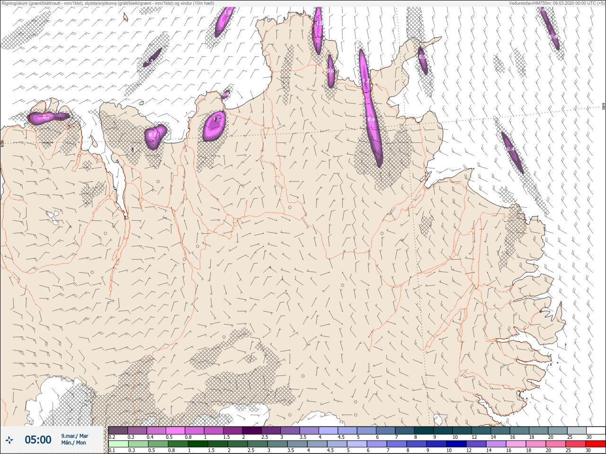Image resolution: width=606 pixels, height=454 pixels.
Task: Click the 'N99' label on the map's left edge
Action: coord(2,143)
